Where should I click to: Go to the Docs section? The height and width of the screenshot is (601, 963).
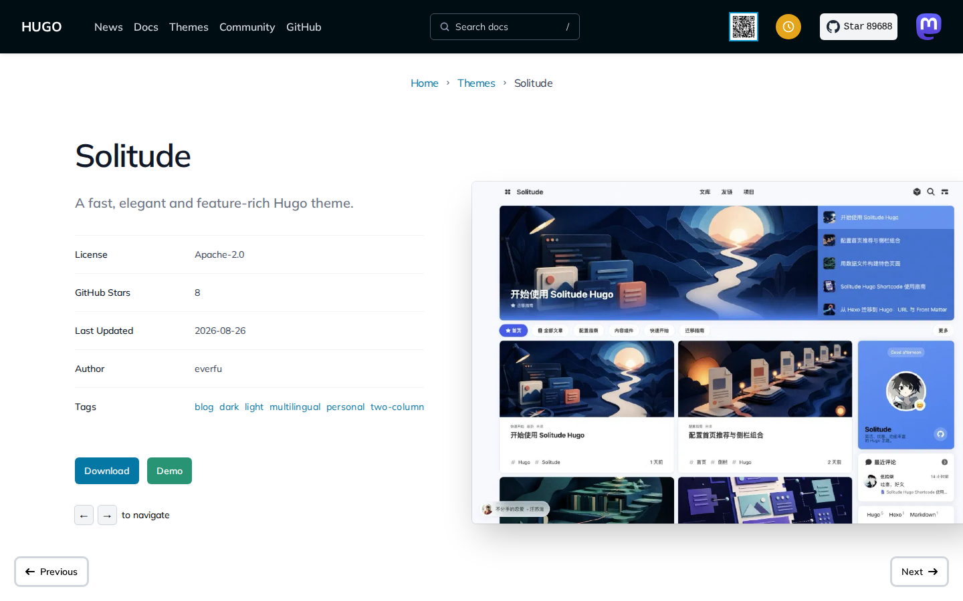[x=146, y=27]
